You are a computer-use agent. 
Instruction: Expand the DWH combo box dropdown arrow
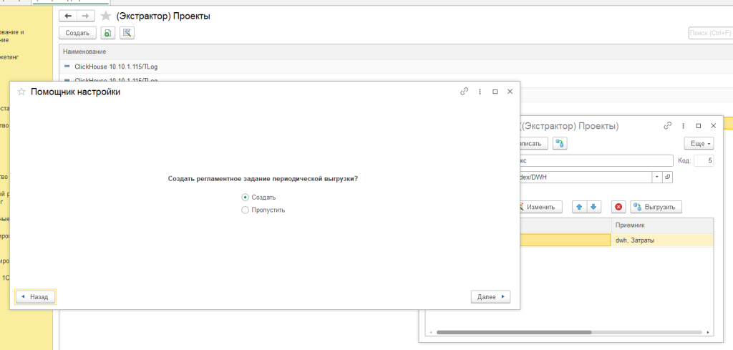pyautogui.click(x=656, y=176)
